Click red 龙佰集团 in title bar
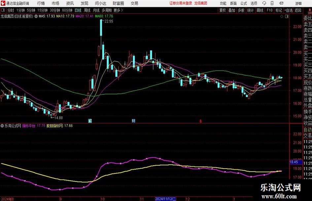Screen dimensions: 312x201 pyautogui.click(x=201, y=3)
